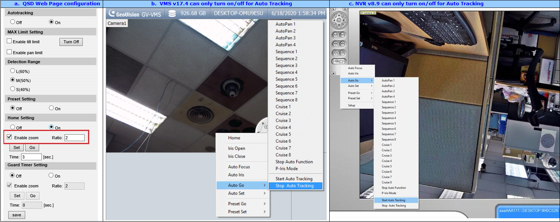Click Go under Home Setting
560x222 pixels.
click(32, 147)
